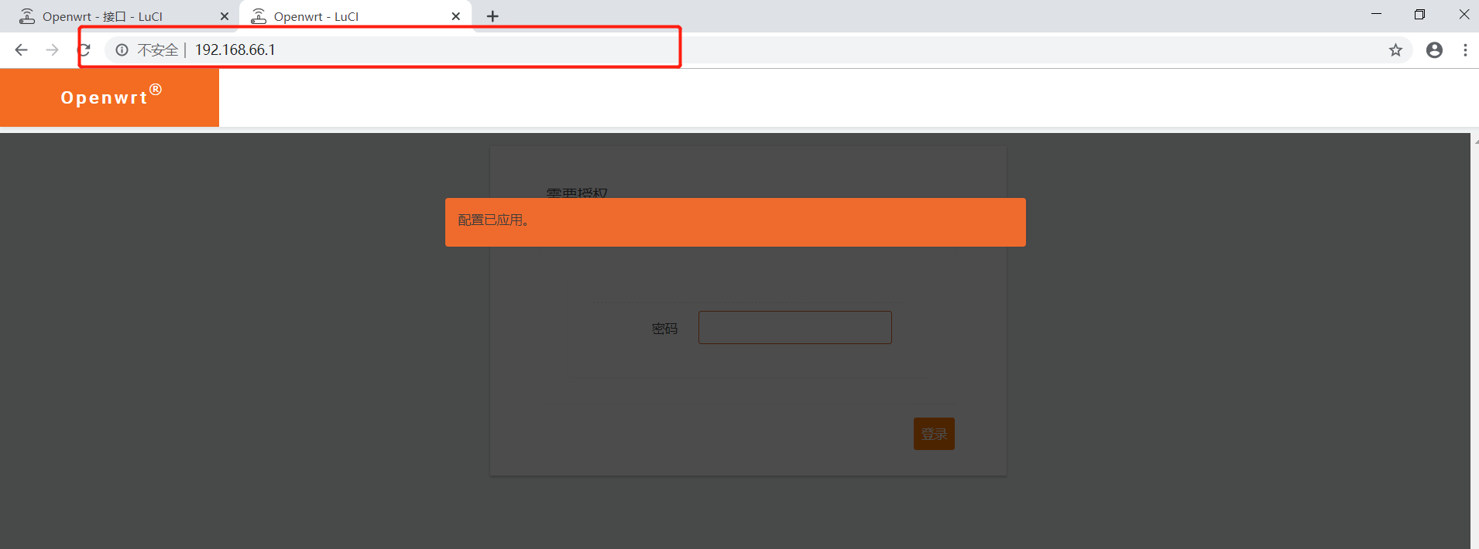Click the browser forward arrow

[x=53, y=50]
